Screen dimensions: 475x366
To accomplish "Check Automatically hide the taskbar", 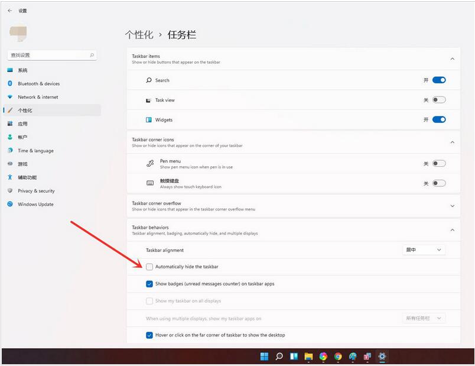I will pyautogui.click(x=149, y=267).
